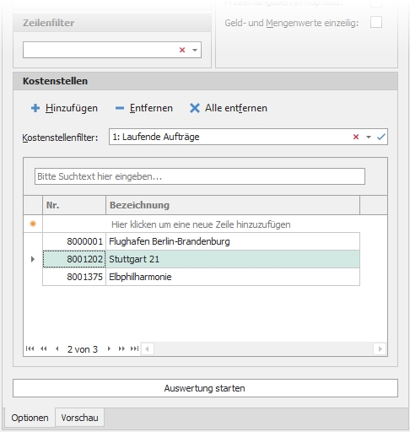Jump to the next page of records
The height and width of the screenshot is (432, 410).
click(x=121, y=348)
